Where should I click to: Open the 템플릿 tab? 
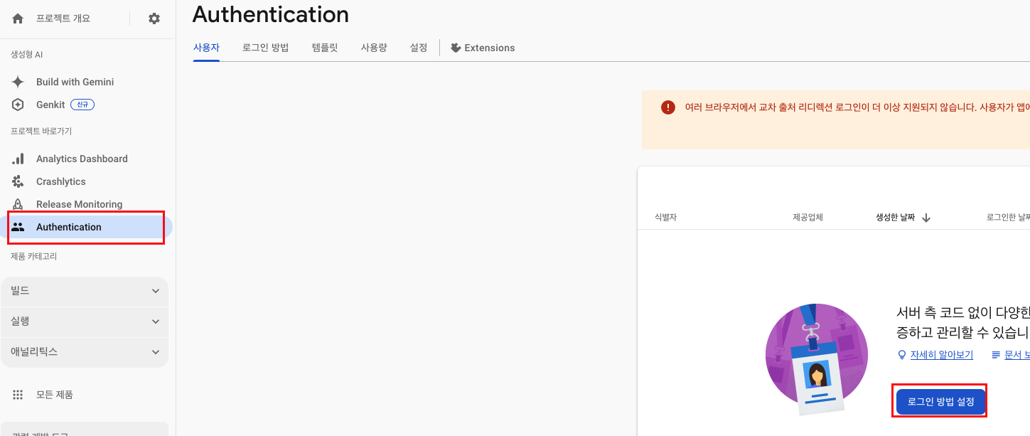click(324, 48)
